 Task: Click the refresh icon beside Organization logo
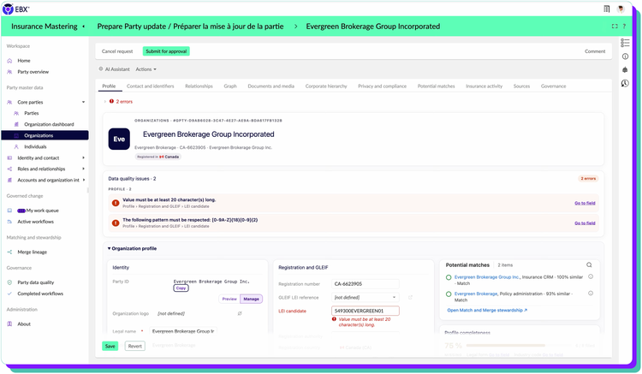(x=240, y=313)
